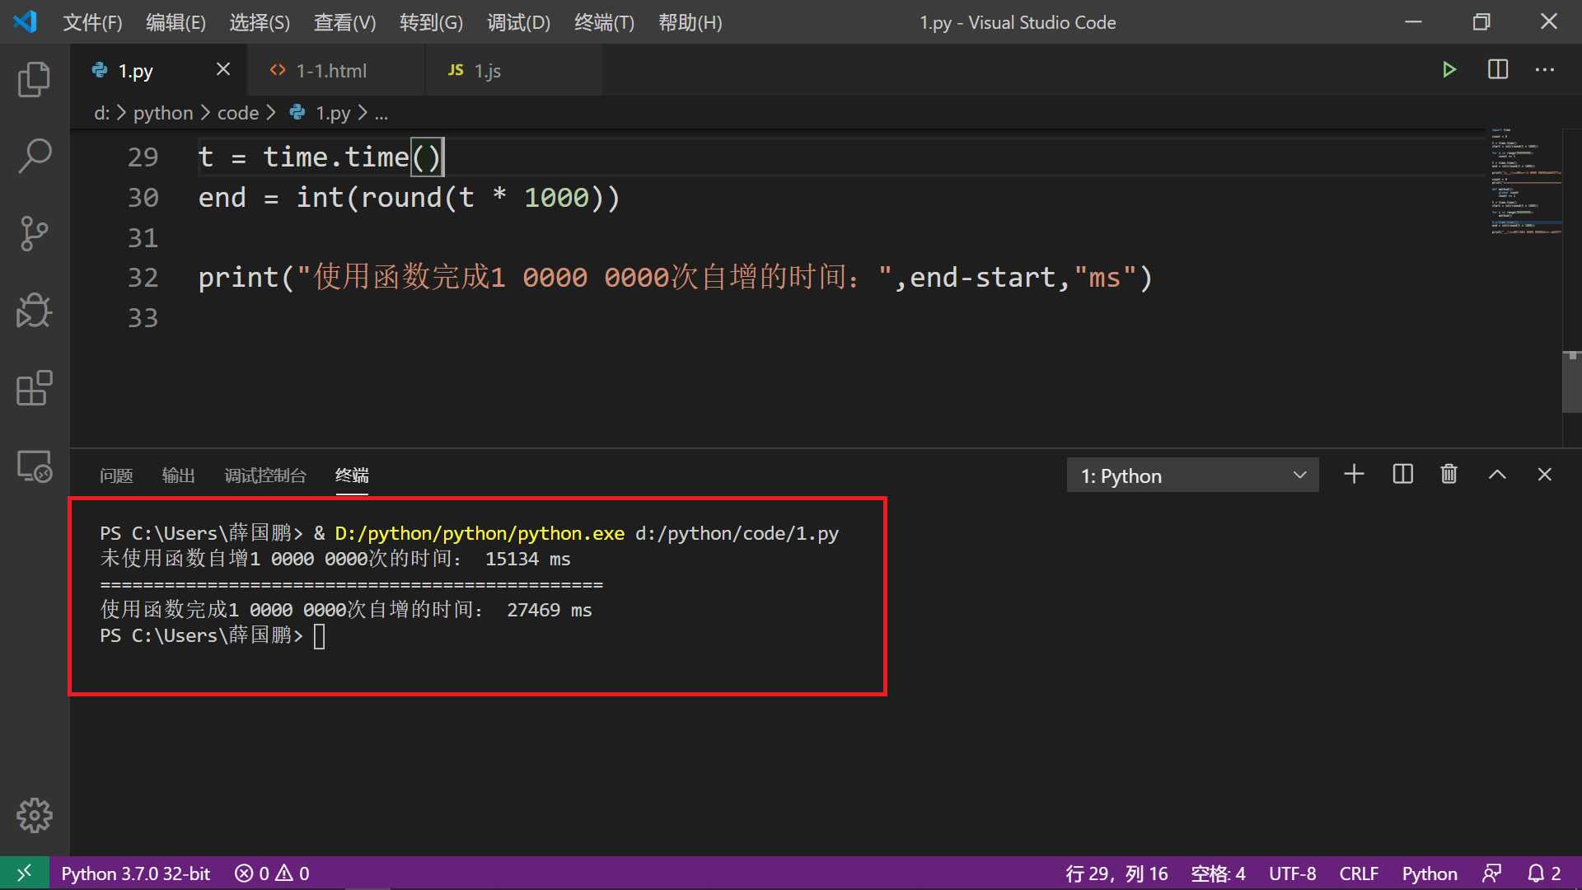Select the 终端 panel tab

352,475
